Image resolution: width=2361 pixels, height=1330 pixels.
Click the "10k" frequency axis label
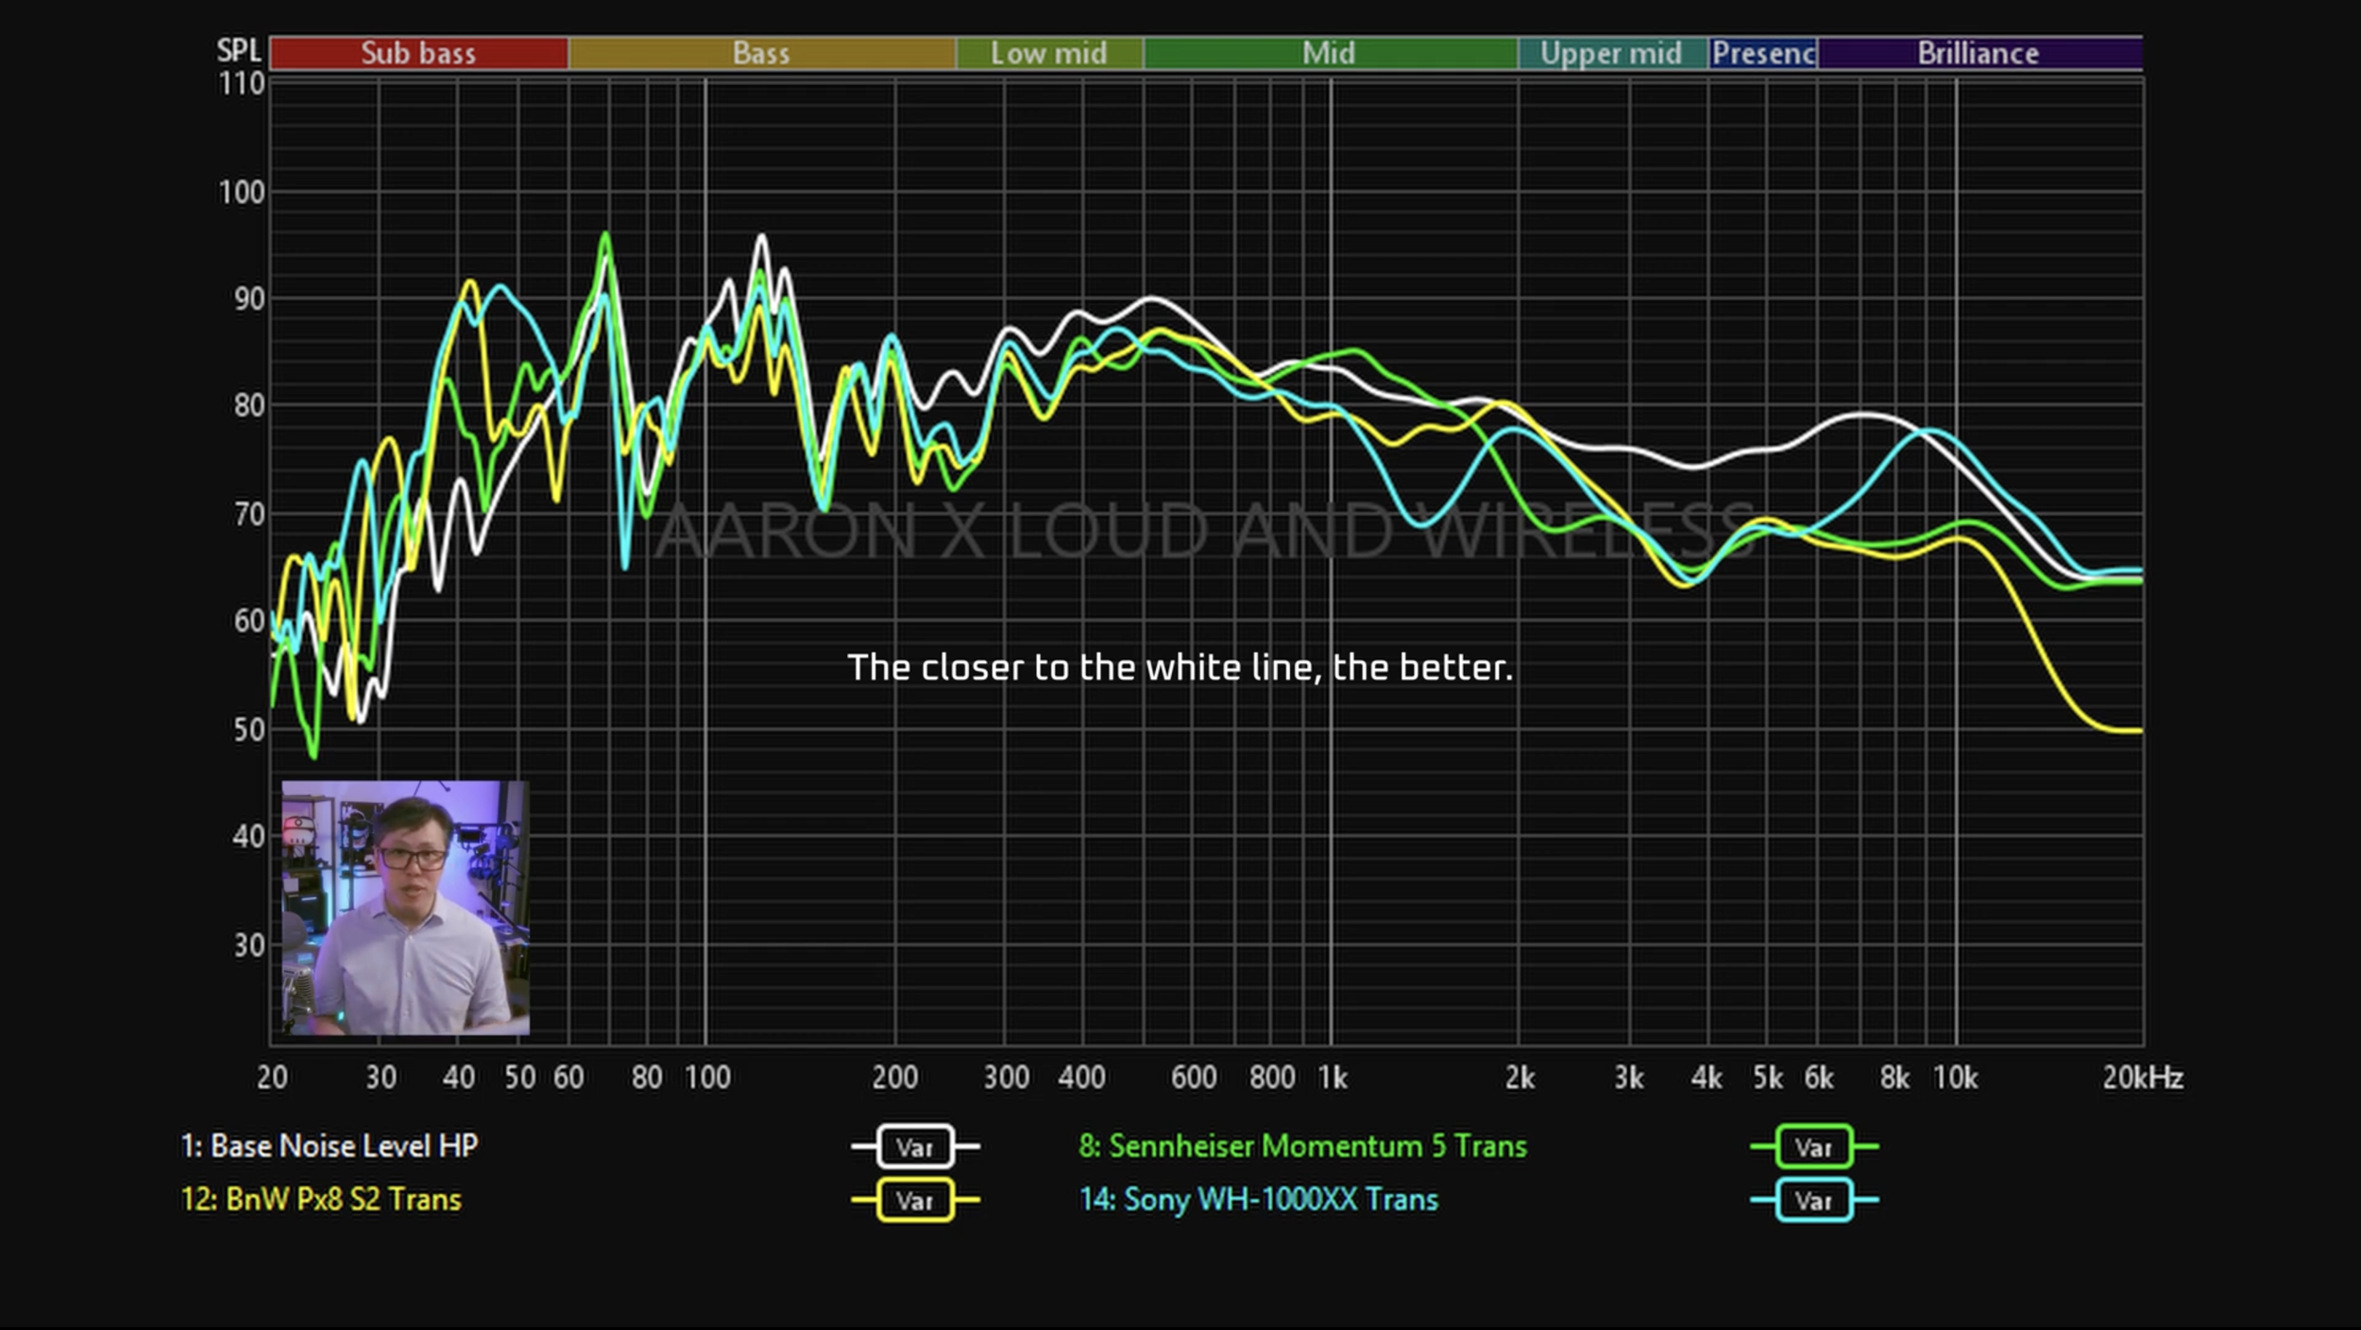tap(1955, 1078)
